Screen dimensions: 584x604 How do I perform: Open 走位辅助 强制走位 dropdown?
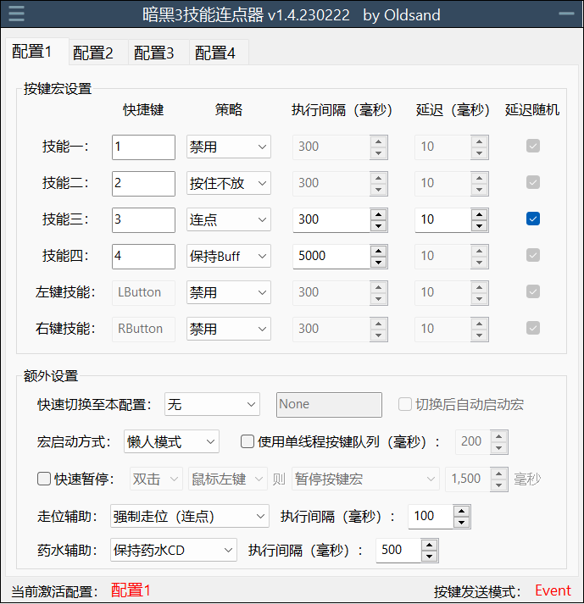(x=190, y=516)
